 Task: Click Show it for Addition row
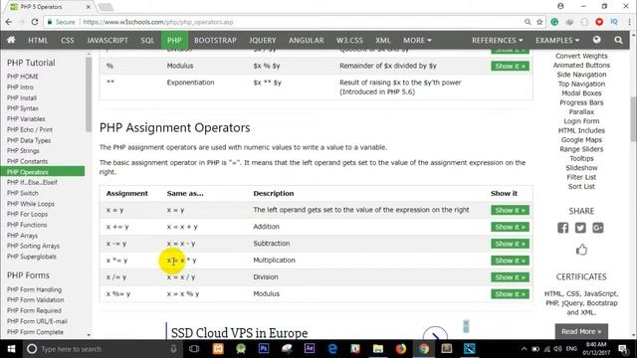(x=510, y=227)
